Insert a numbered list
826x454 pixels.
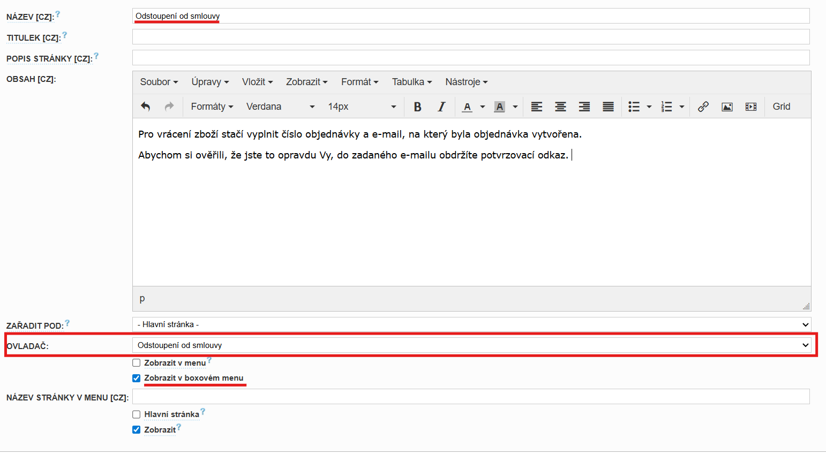(x=666, y=107)
